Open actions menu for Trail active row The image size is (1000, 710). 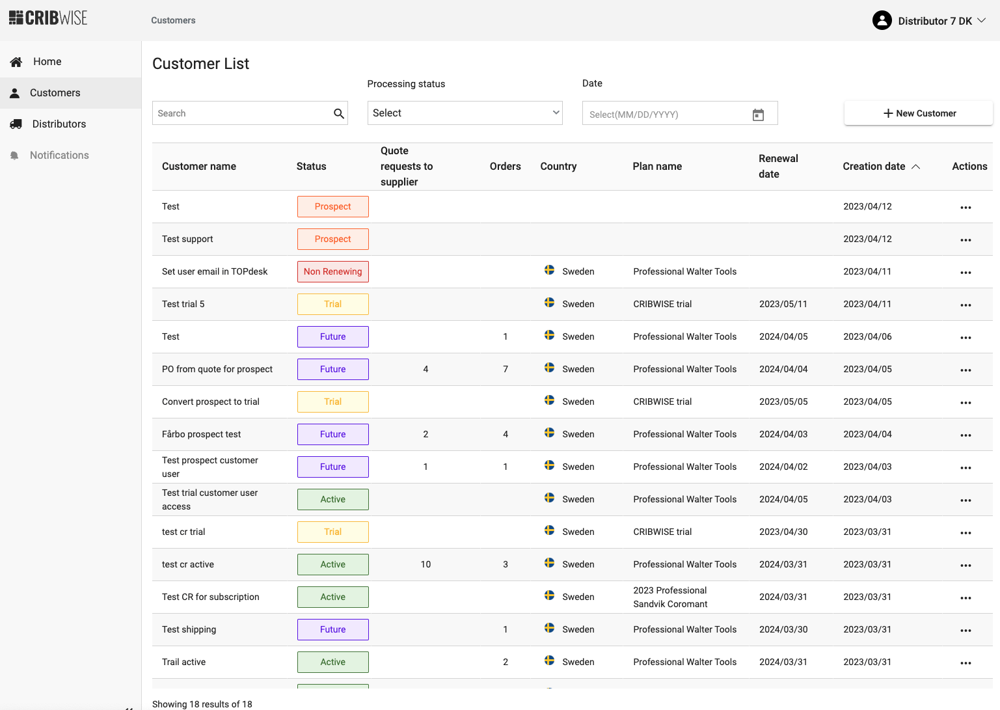point(966,662)
